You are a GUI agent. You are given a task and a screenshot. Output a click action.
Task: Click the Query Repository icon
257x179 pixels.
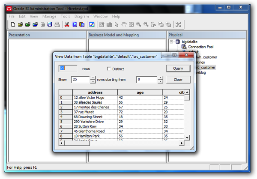point(92,24)
